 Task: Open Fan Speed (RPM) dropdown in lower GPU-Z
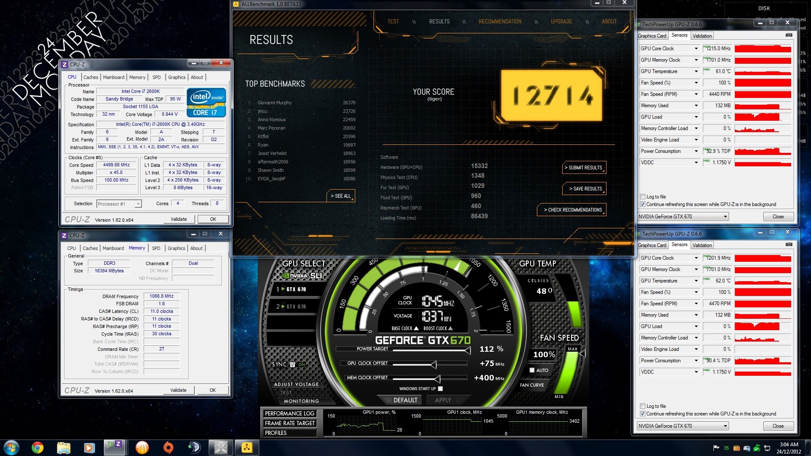tap(696, 304)
